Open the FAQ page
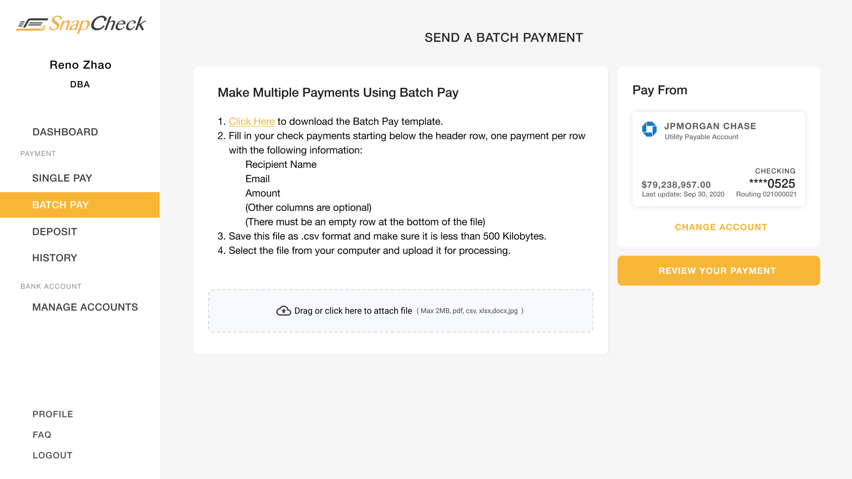The height and width of the screenshot is (479, 852). click(x=42, y=435)
